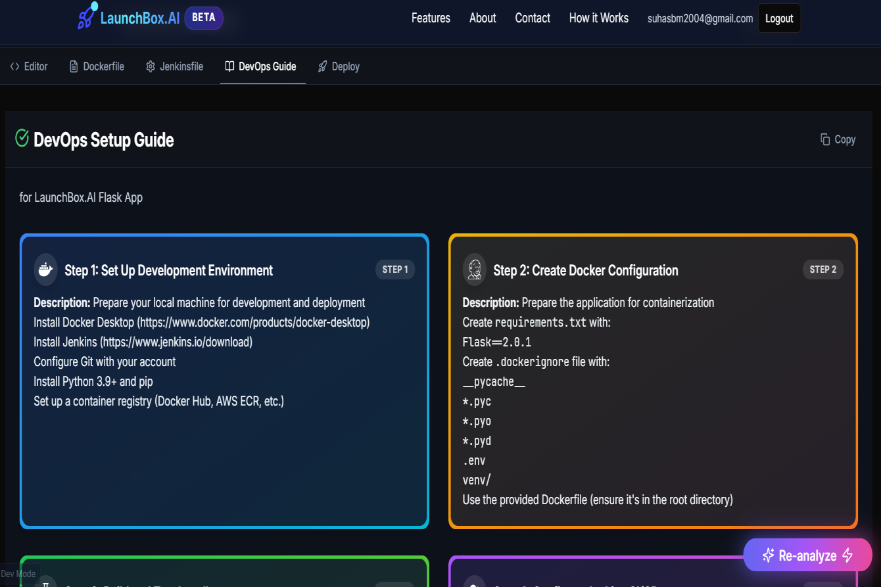Click the BETA badge
881x587 pixels.
[x=204, y=18]
